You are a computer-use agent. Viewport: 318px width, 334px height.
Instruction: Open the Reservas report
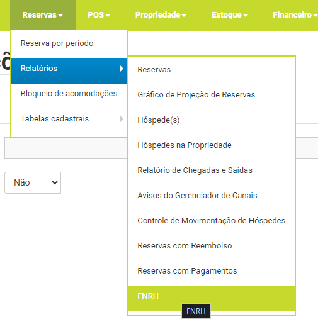[x=211, y=70]
